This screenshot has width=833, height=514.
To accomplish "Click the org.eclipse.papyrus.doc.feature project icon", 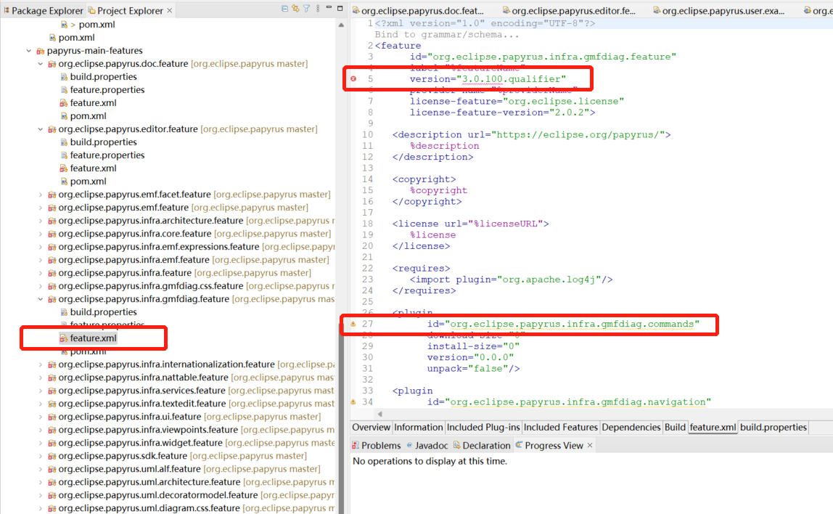I will [x=52, y=64].
